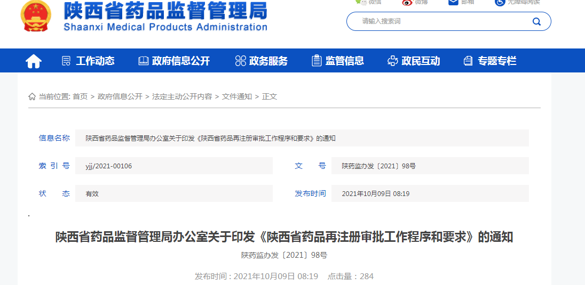Open the 专题专栏 menu
This screenshot has width=585, height=285.
[x=497, y=61]
